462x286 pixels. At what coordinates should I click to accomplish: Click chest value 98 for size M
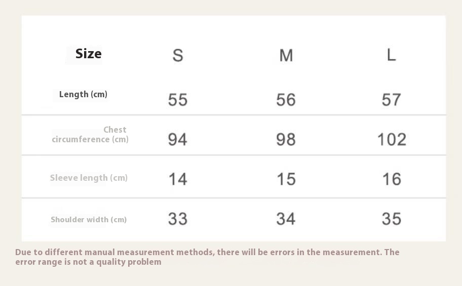[x=286, y=140]
